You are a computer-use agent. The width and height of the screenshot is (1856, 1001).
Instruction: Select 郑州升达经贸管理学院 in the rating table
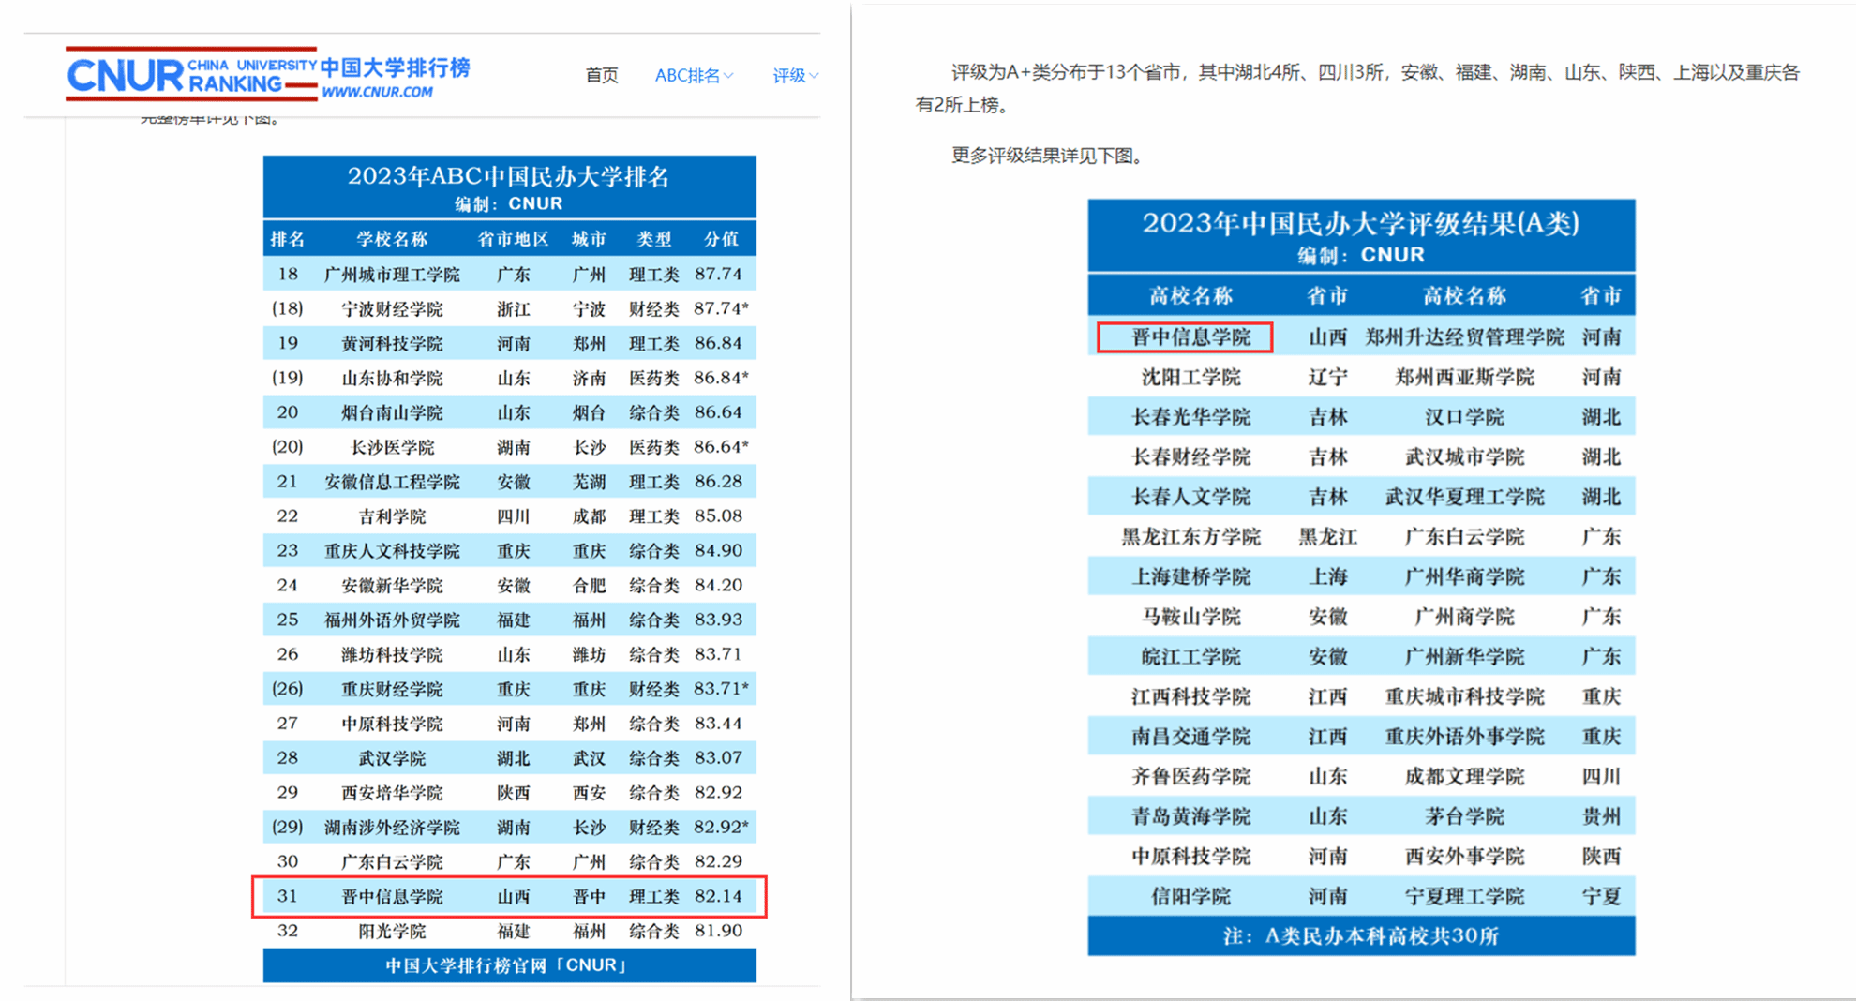click(1464, 337)
